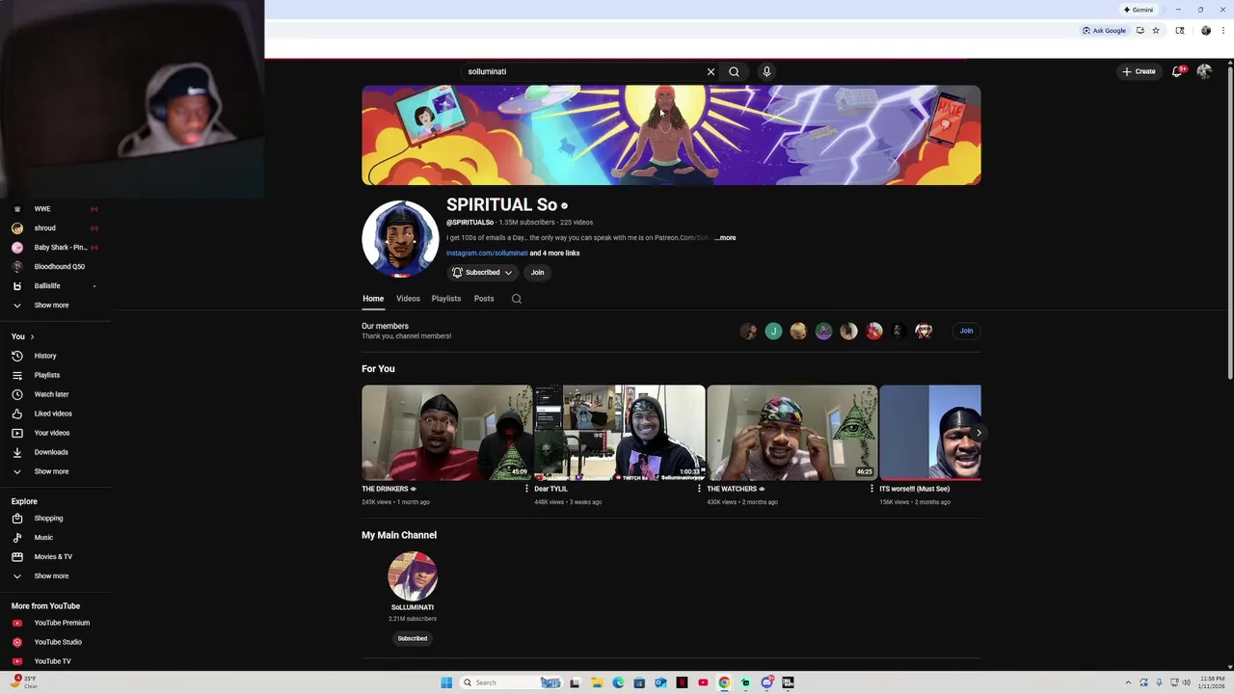
Task: Open Playlists in the sidebar
Action: coord(46,375)
